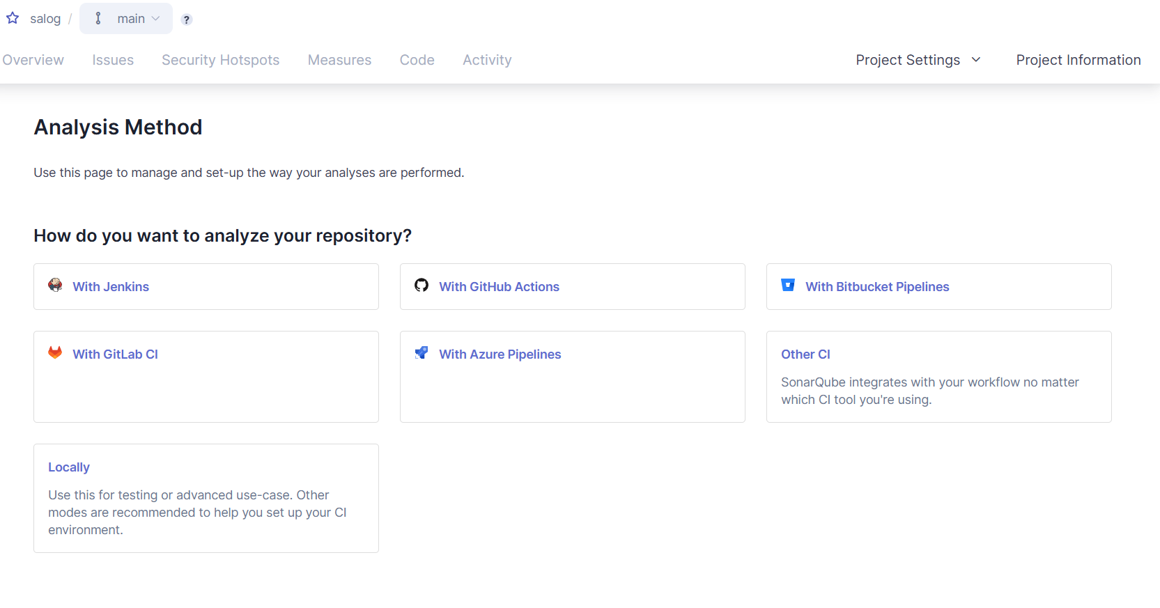Viewport: 1160px width, 608px height.
Task: Click 'How do you want to analyze' heading
Action: coord(223,235)
